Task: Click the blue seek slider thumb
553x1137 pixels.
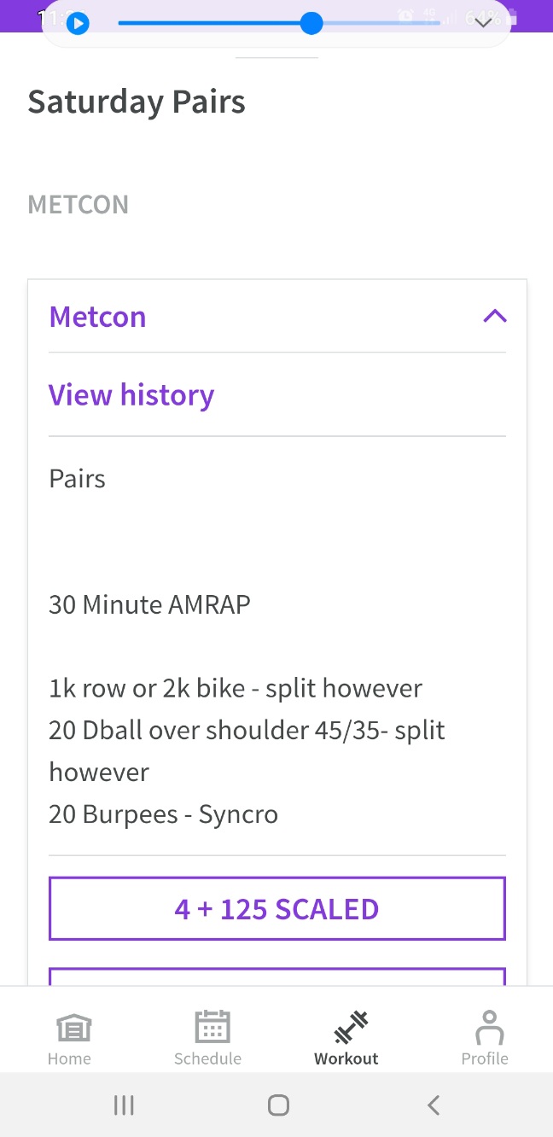Action: [x=311, y=23]
